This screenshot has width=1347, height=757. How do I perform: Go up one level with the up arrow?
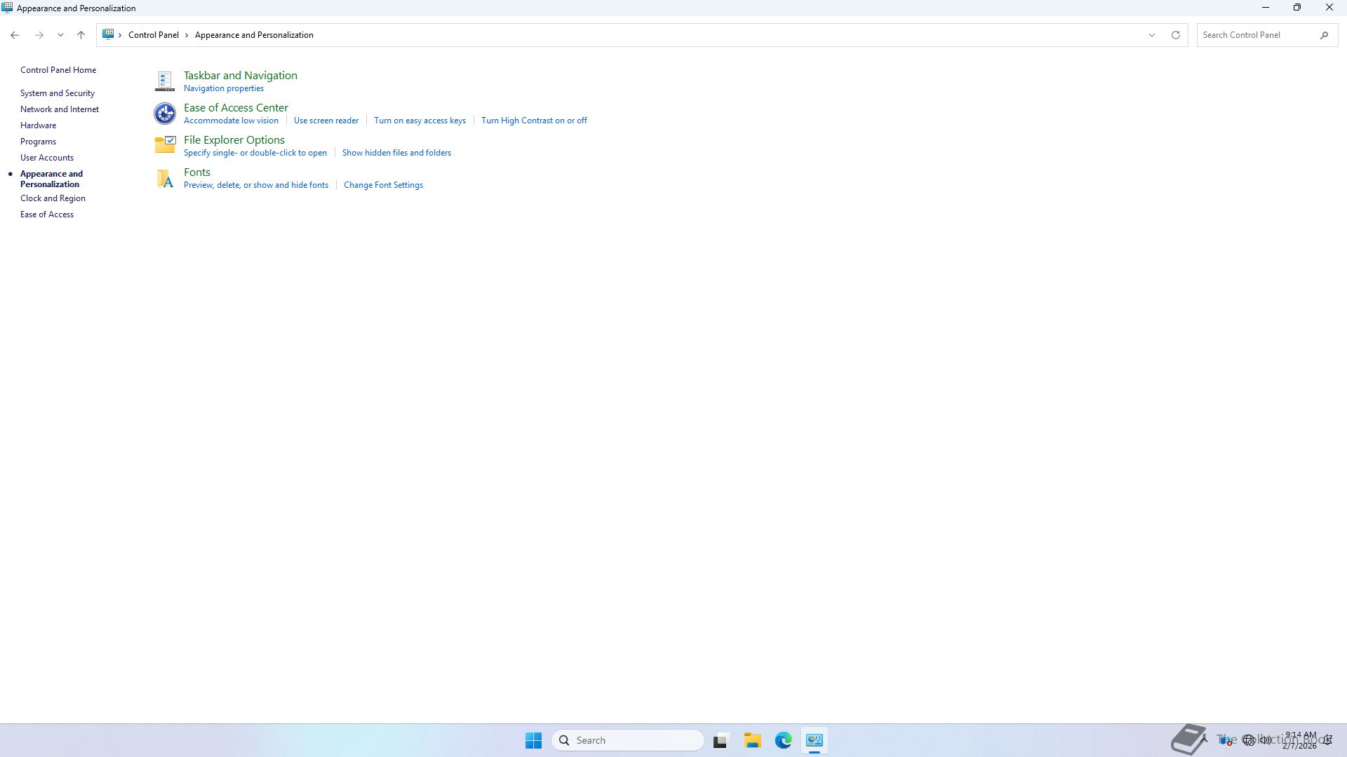(81, 35)
